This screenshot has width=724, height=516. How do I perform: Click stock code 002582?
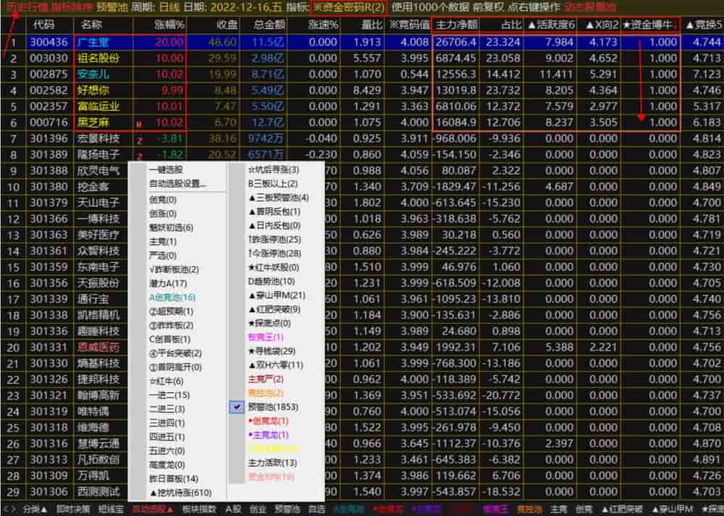click(49, 91)
